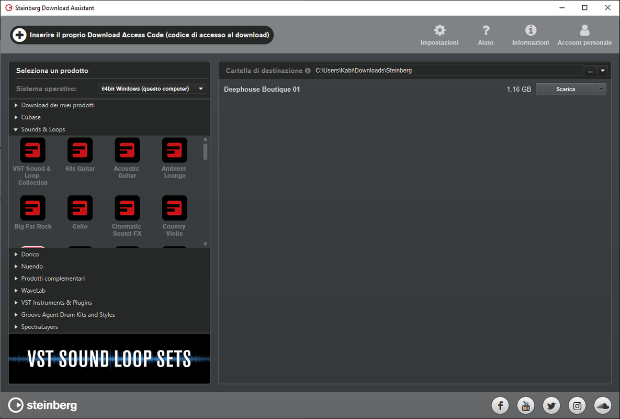This screenshot has width=620, height=419.
Task: Click the VST Sound Loop Sets banner
Action: coord(109,358)
